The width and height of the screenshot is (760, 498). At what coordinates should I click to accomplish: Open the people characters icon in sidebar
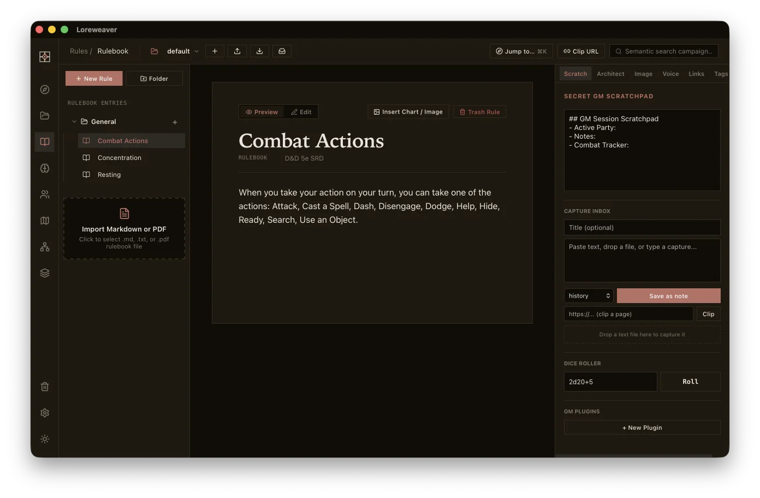45,194
